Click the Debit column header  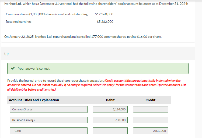click(110, 100)
